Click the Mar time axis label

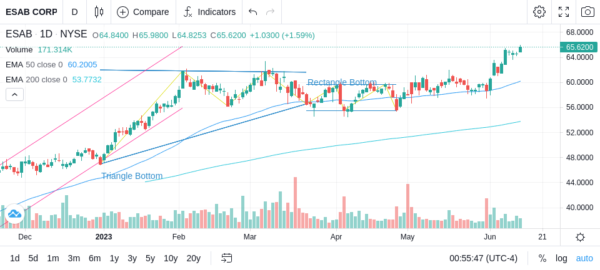250,237
